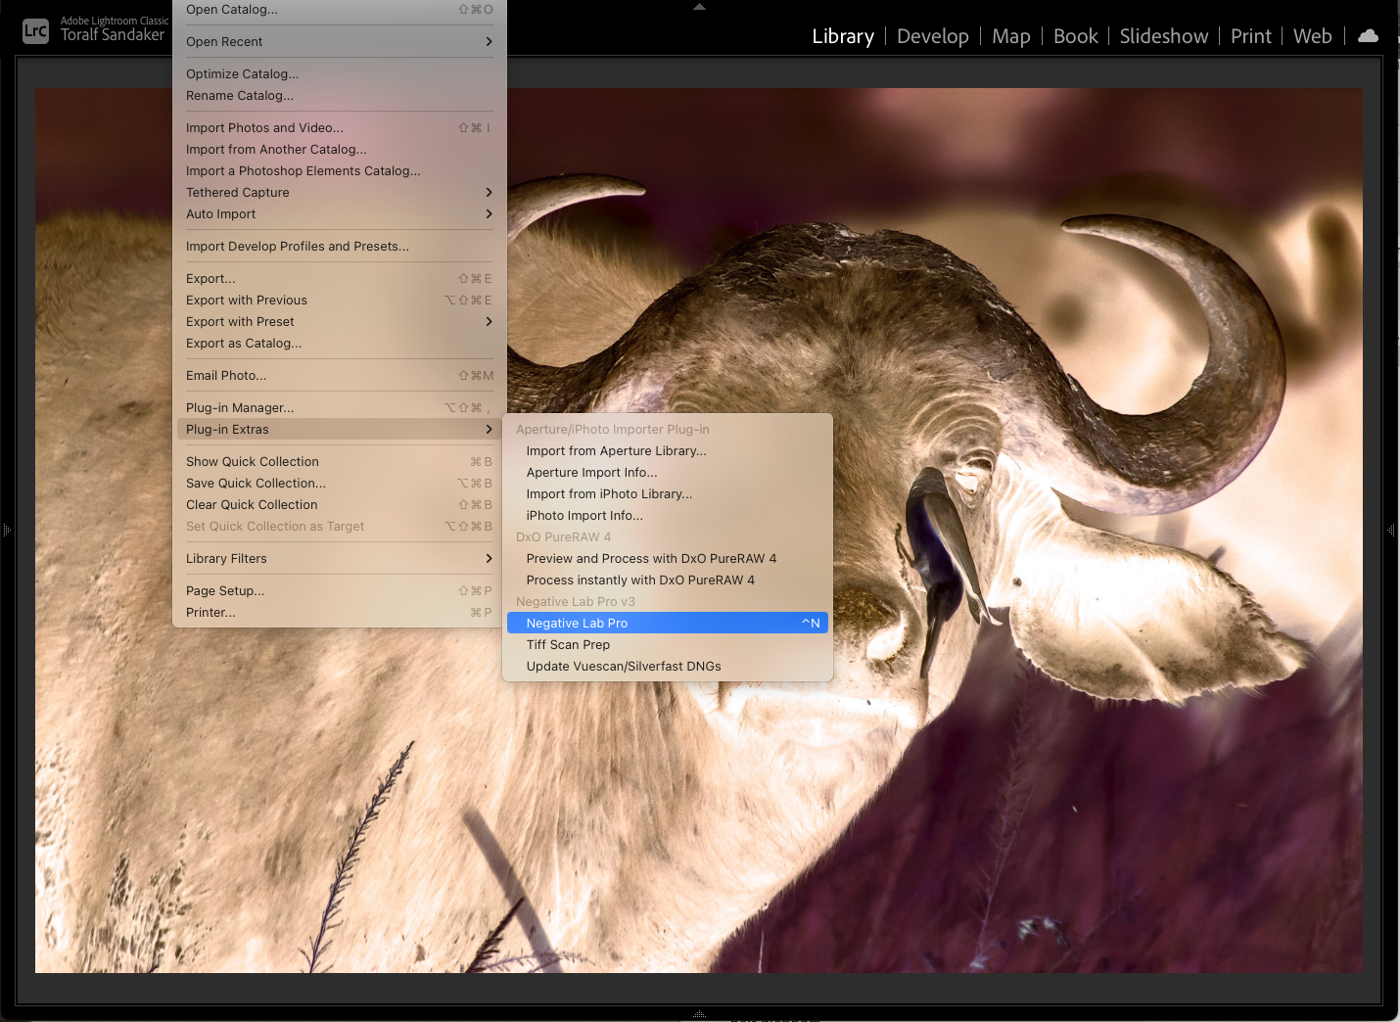Click the Lrc application logo

click(x=35, y=30)
